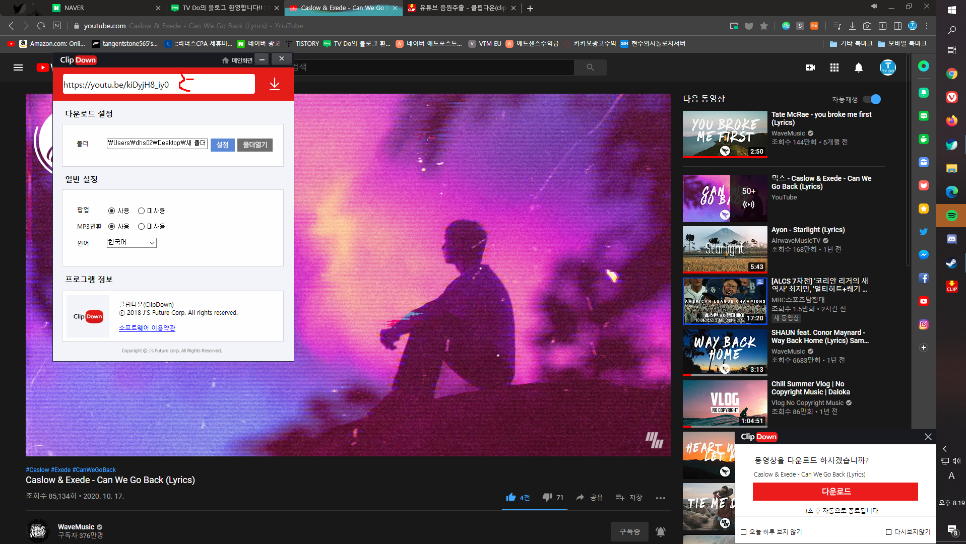Open Instagram in Whale sidebar
This screenshot has height=544, width=966.
[x=924, y=324]
